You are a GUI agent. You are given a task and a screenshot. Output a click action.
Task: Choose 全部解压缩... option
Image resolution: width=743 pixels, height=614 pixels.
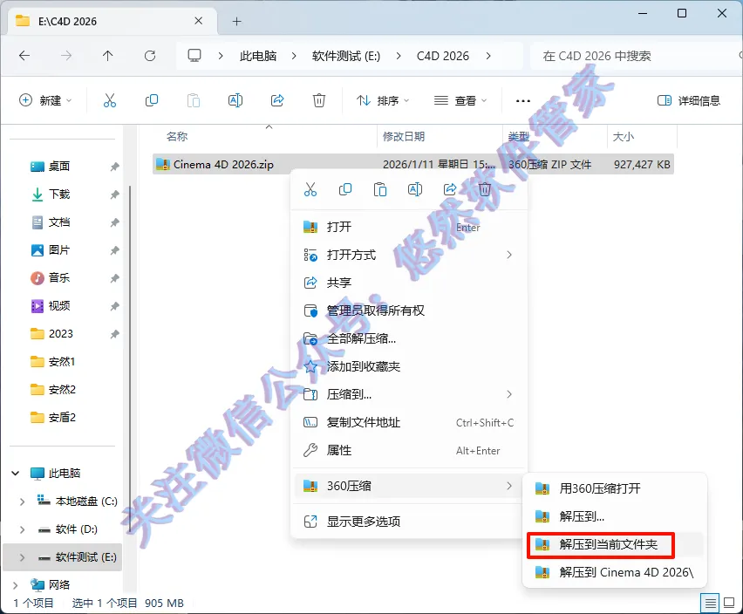click(x=408, y=338)
